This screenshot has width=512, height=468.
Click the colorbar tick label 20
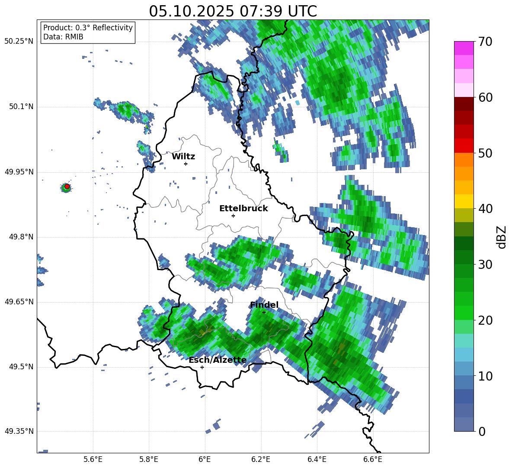coord(485,320)
